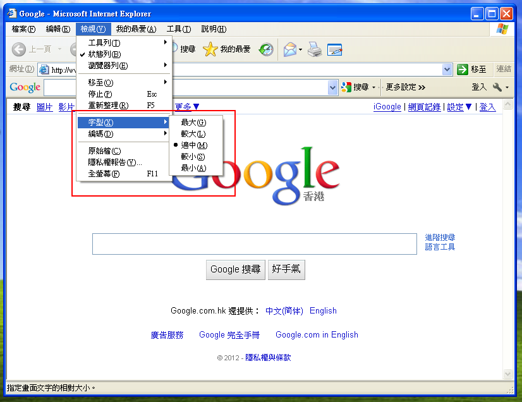This screenshot has height=402, width=522.
Task: Open the 隱私權與條款 link
Action: point(269,357)
